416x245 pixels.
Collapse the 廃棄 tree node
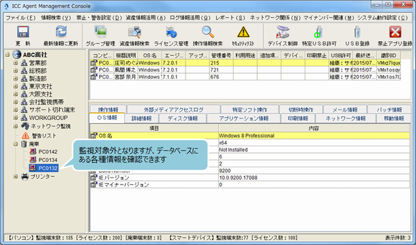tap(16, 144)
